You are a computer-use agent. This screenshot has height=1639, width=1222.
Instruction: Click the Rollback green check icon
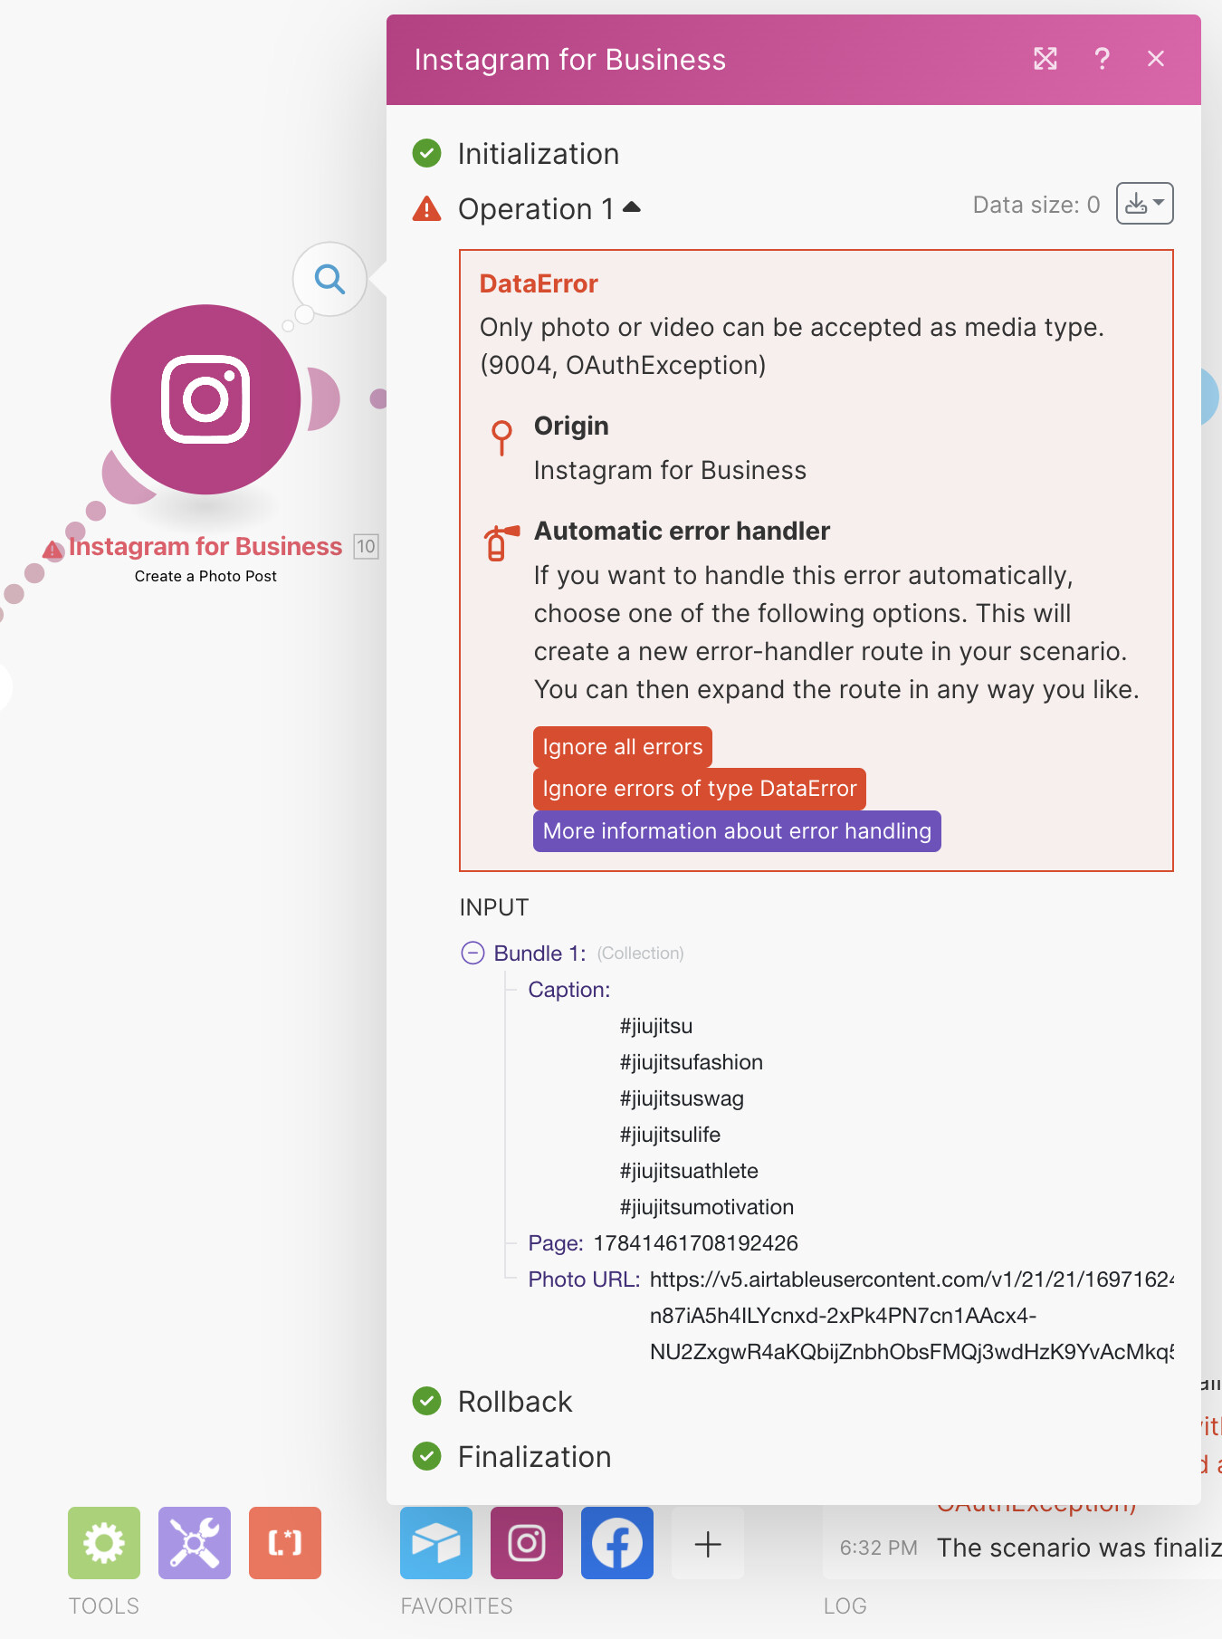point(426,1402)
